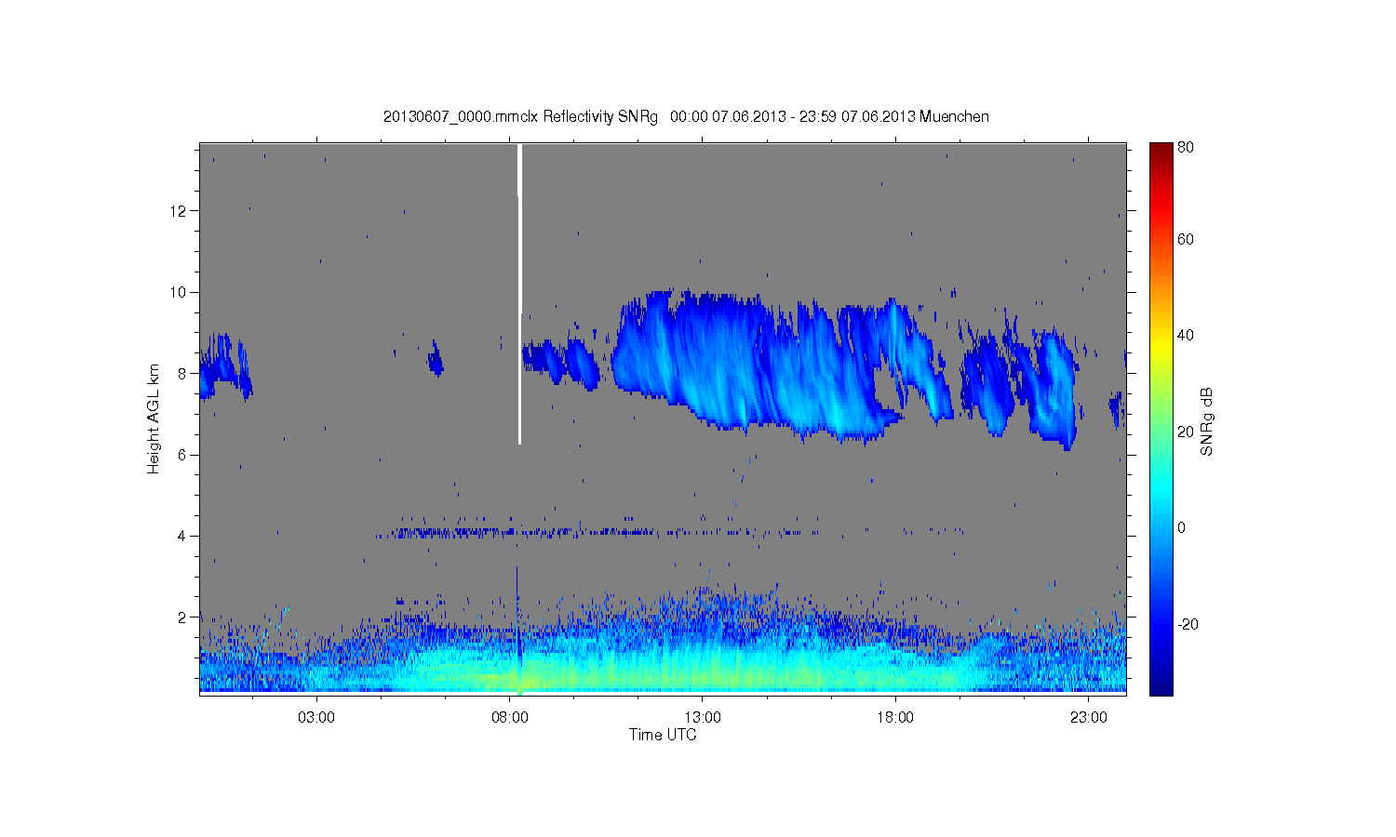The image size is (1396, 837).
Task: Click the height tick label 4
Action: click(x=183, y=536)
